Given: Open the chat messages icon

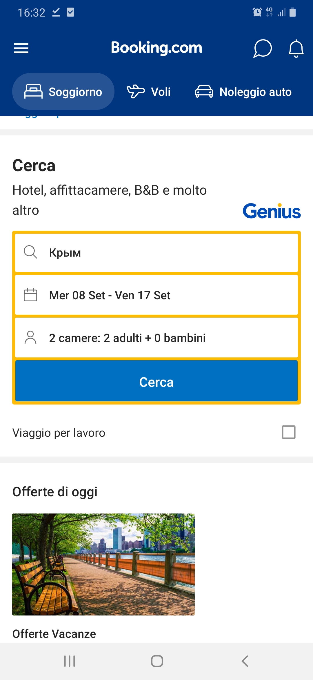Looking at the screenshot, I should [263, 48].
